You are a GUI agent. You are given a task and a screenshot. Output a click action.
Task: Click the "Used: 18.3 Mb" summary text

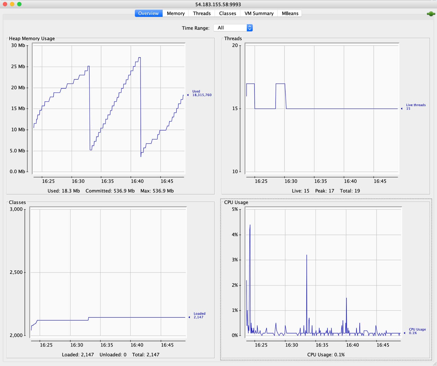pyautogui.click(x=64, y=190)
